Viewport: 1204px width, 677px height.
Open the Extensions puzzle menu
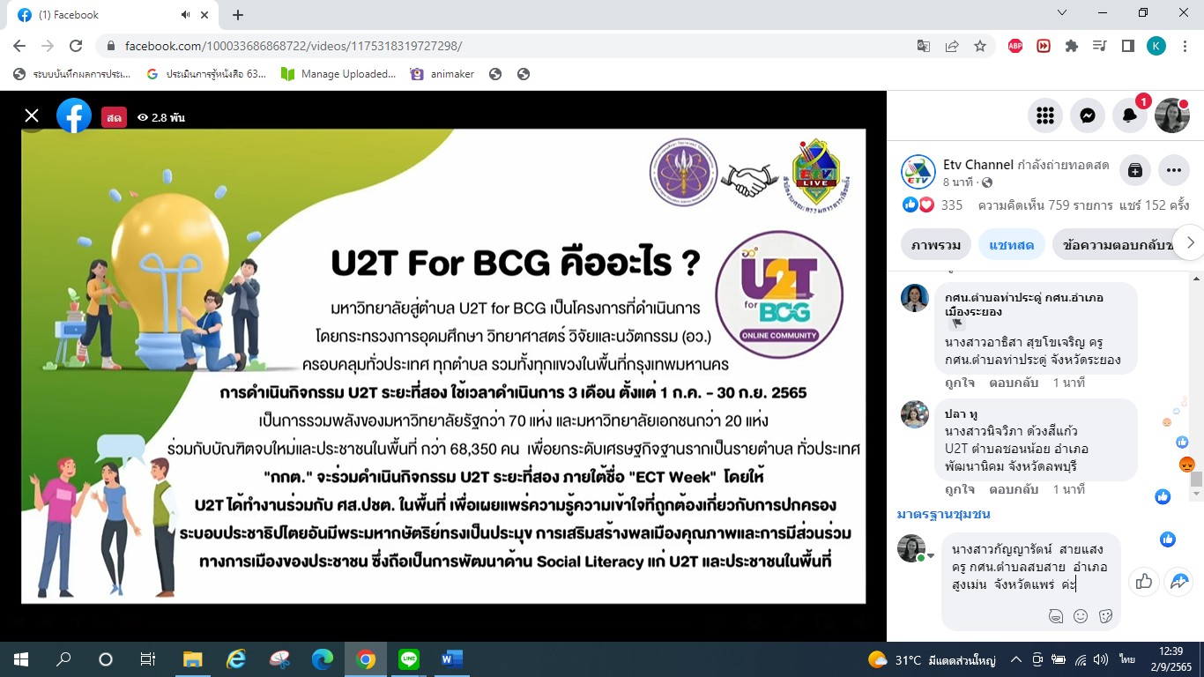(x=1072, y=46)
